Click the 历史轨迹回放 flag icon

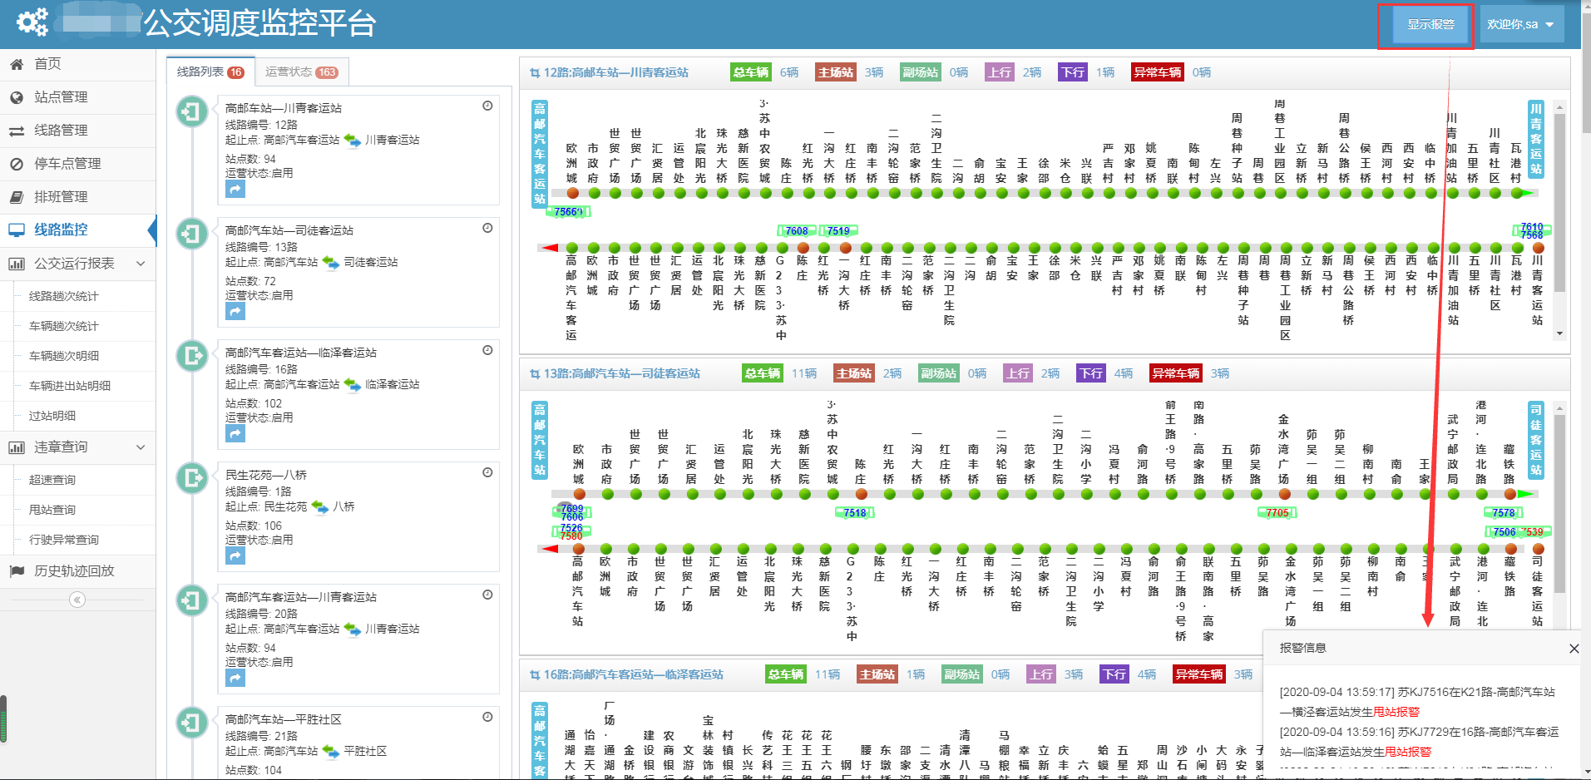coord(17,571)
